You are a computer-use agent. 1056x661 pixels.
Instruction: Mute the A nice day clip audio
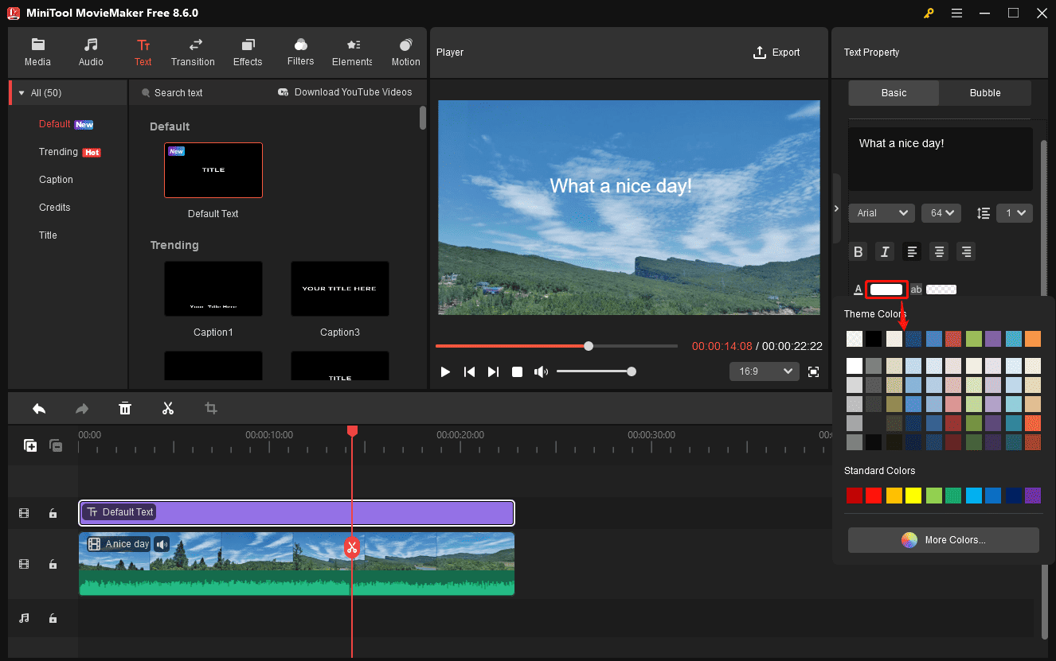click(x=162, y=544)
